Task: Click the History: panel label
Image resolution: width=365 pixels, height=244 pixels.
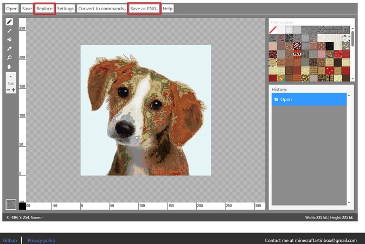Action: click(x=279, y=89)
